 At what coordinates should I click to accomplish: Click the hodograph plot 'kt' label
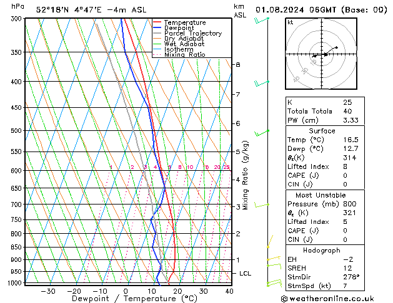291,22
